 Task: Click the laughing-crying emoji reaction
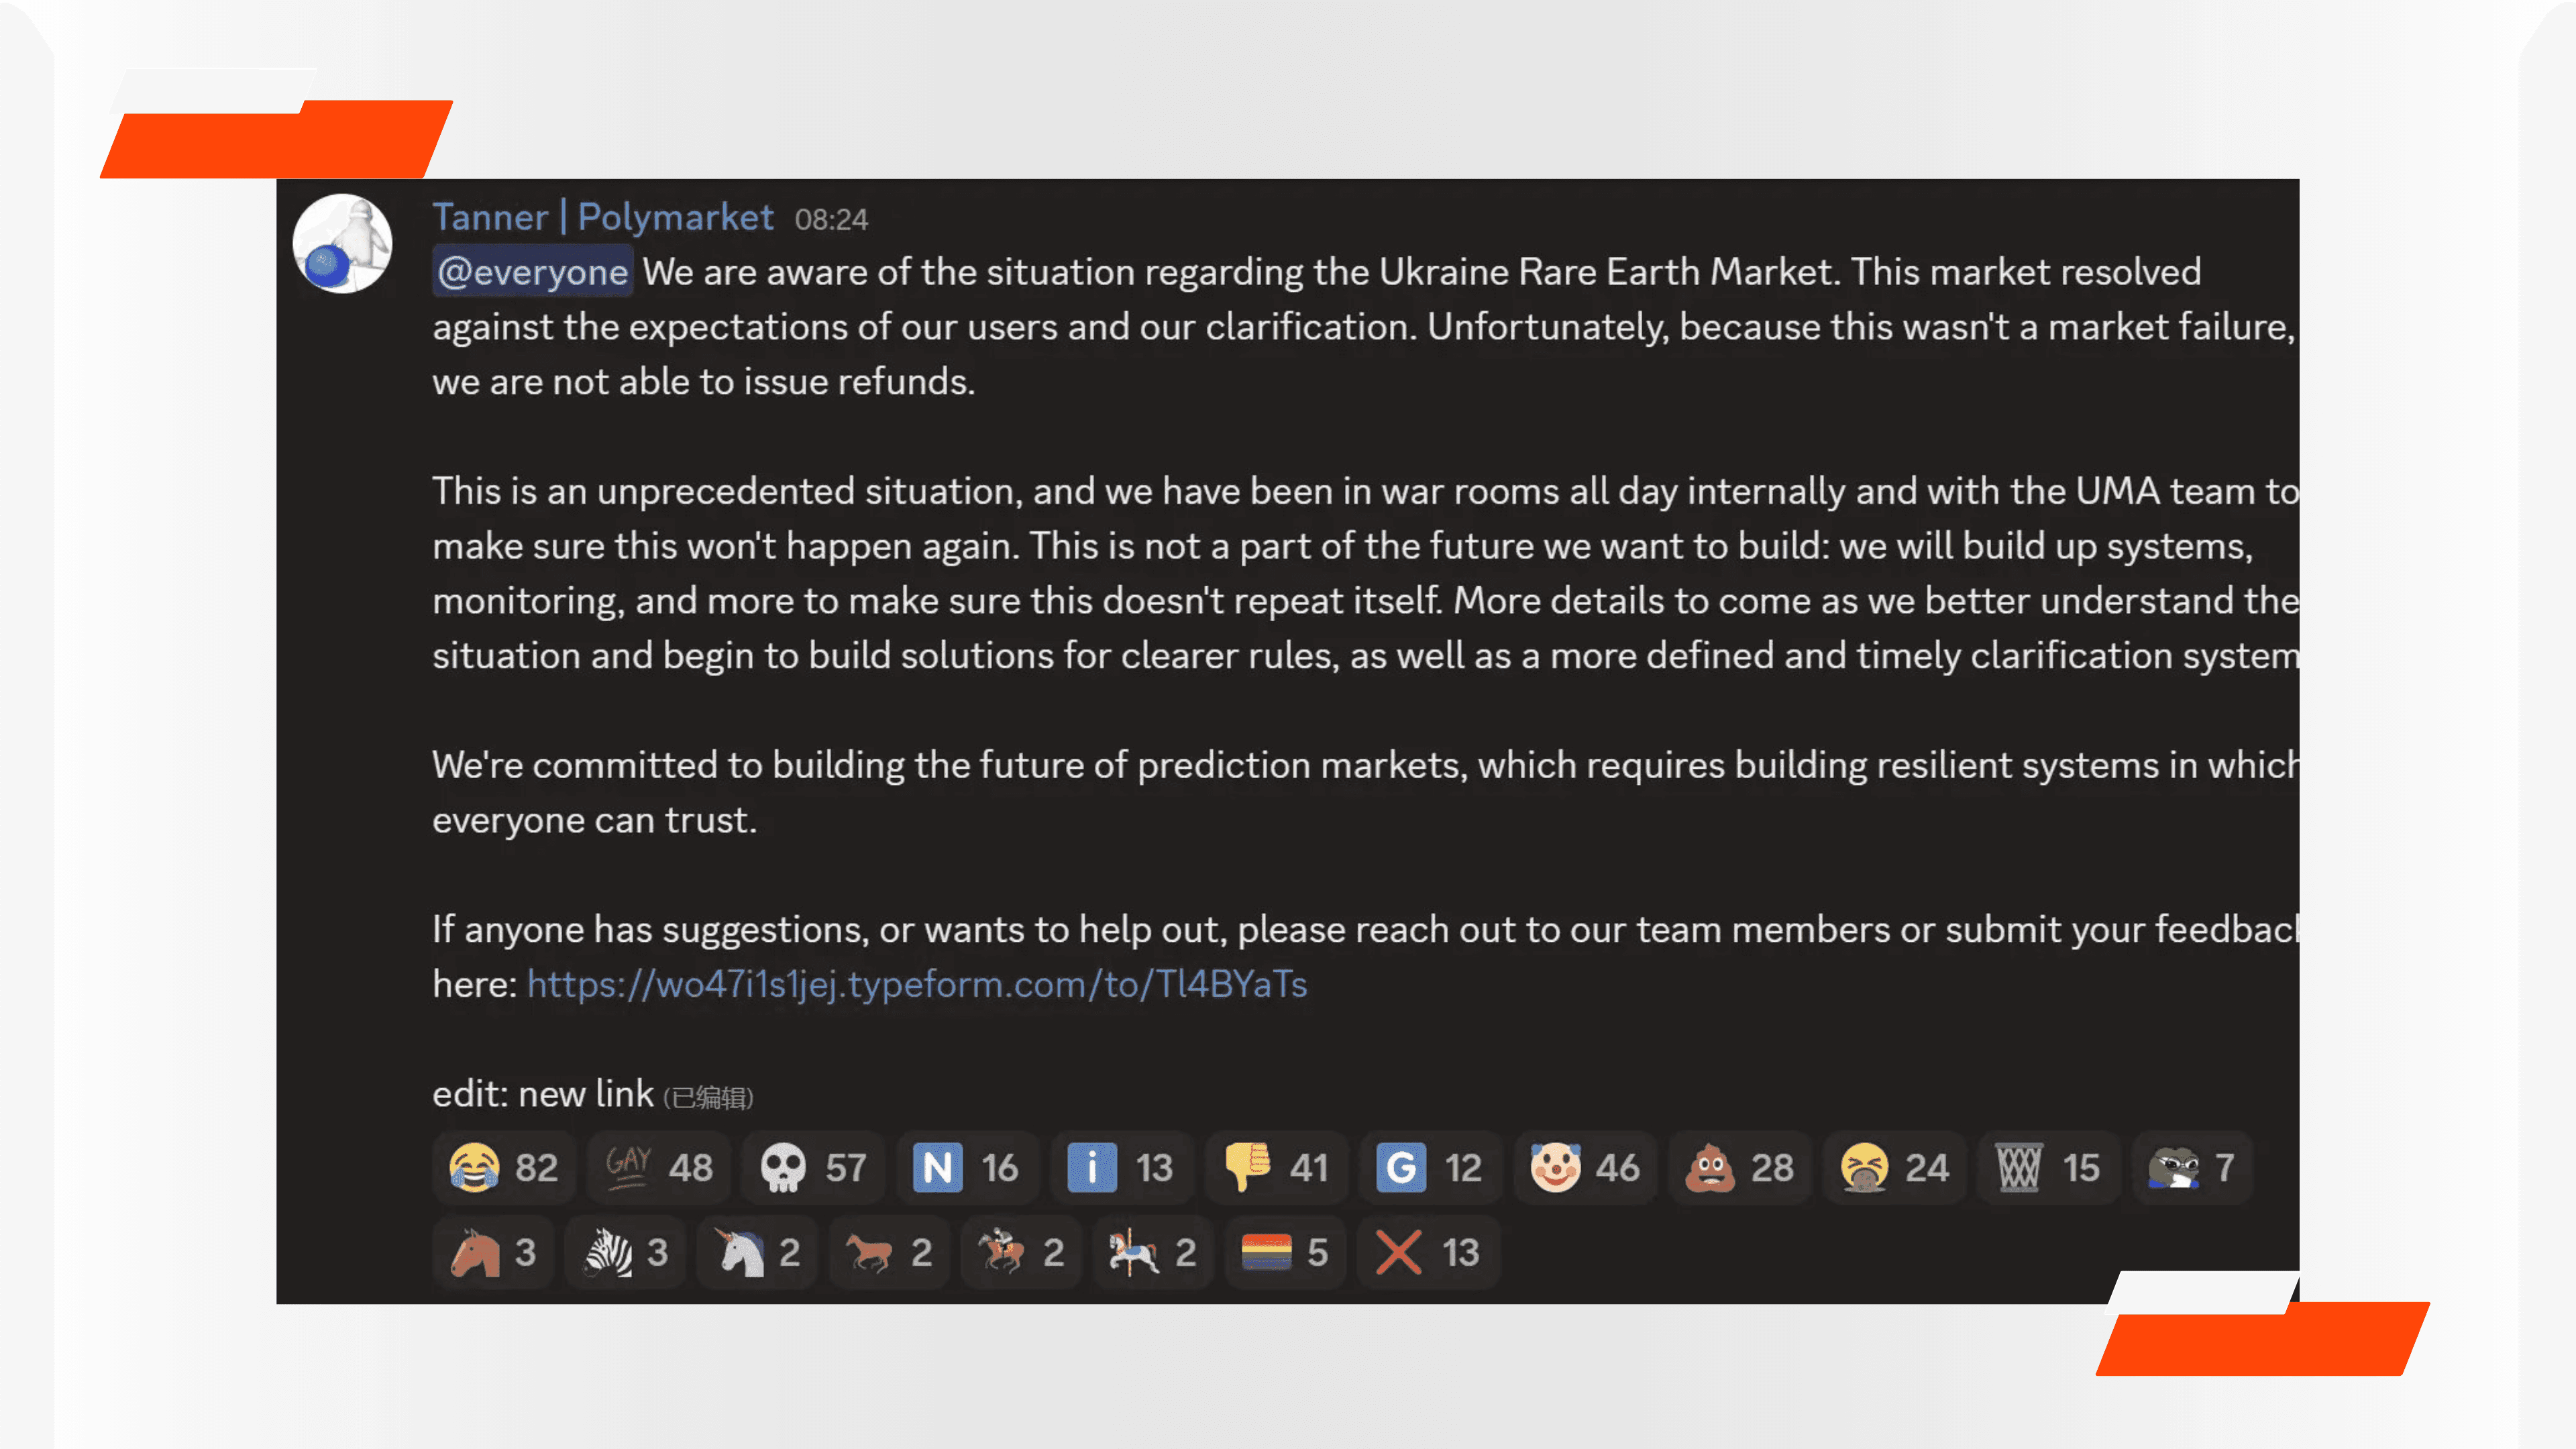click(x=503, y=1167)
